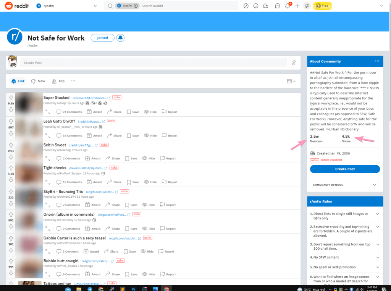391x291 pixels.
Task: Click the attach link icon in Create Post
Action: click(x=294, y=63)
